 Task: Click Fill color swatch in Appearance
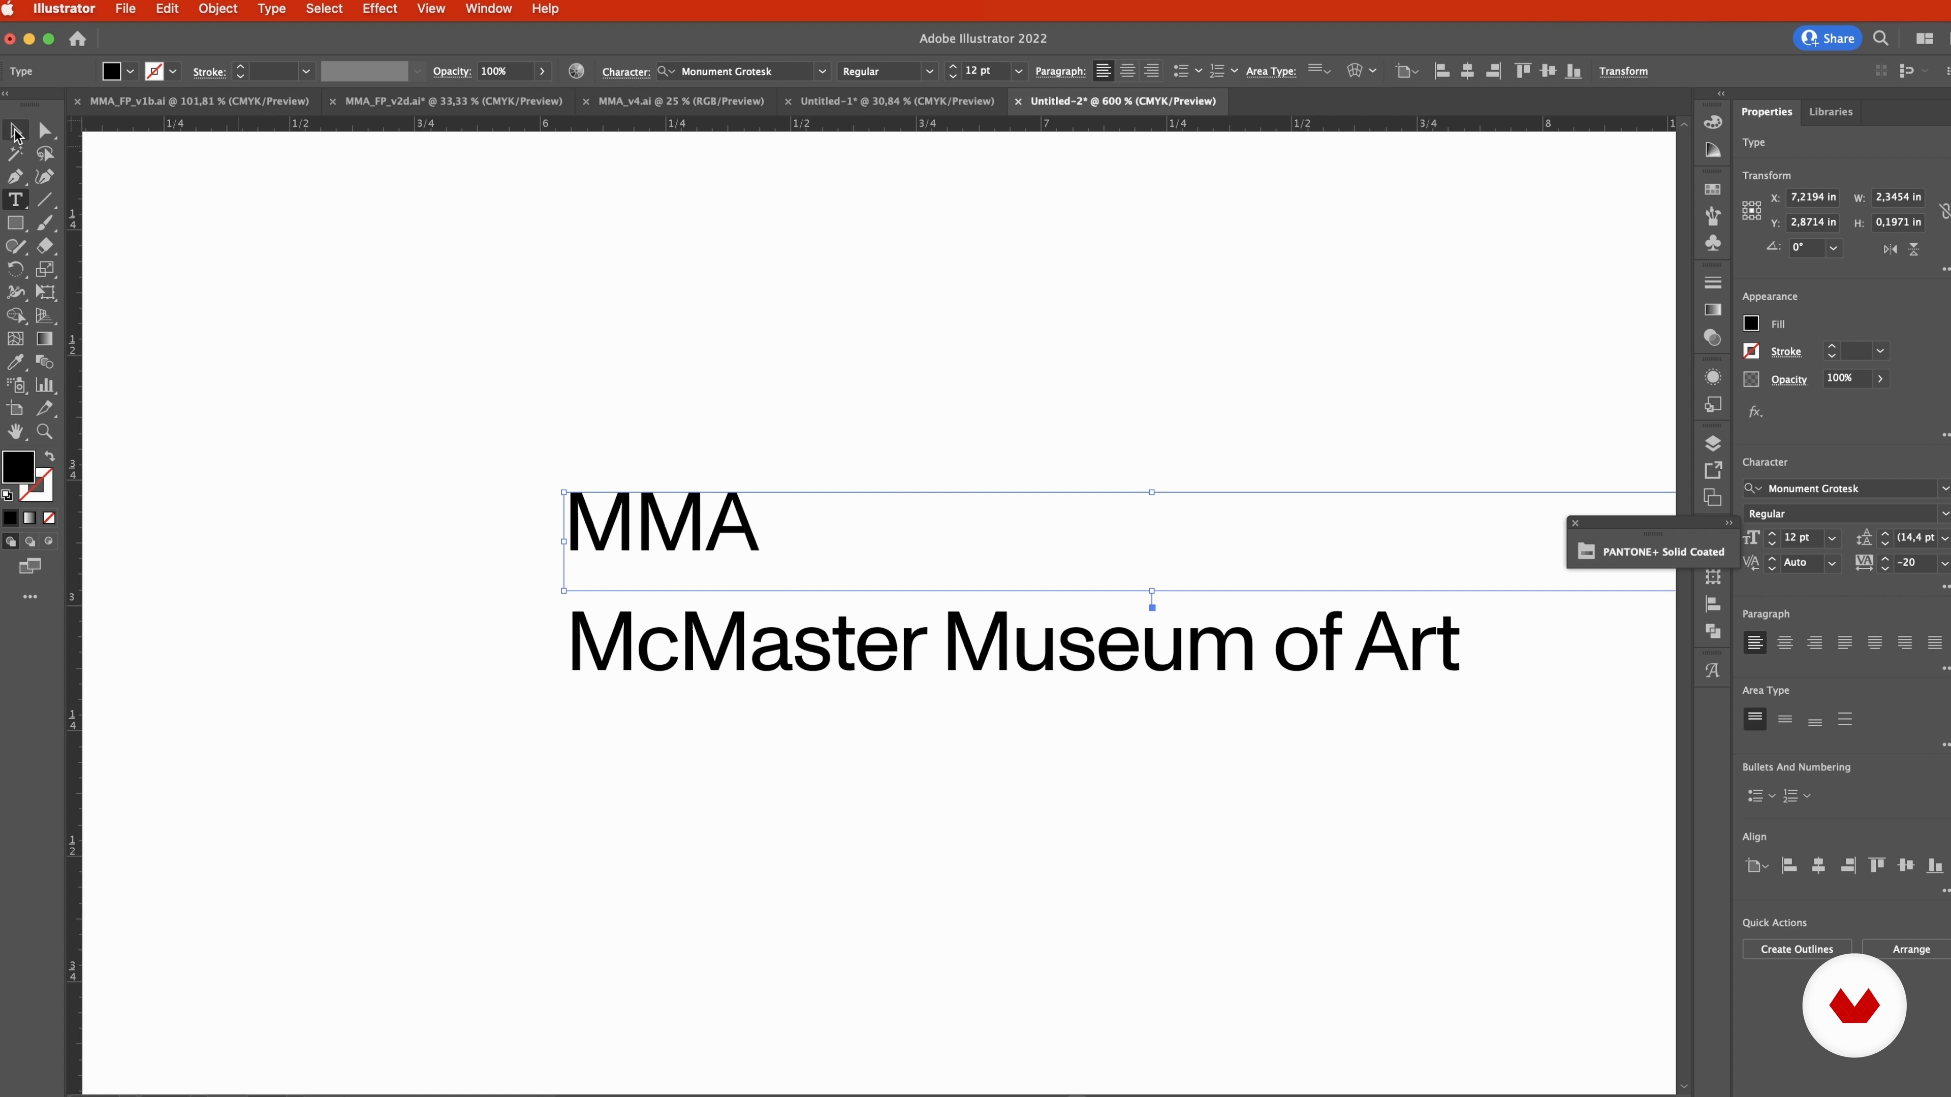point(1751,324)
